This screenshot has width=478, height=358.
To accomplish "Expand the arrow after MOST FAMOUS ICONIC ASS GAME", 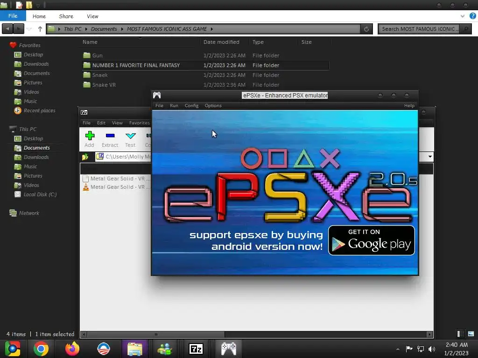I will (211, 29).
